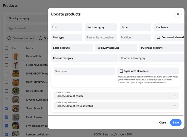Click the 3005 Salg mat / snacks account text
187x137 pixels.
point(113,135)
